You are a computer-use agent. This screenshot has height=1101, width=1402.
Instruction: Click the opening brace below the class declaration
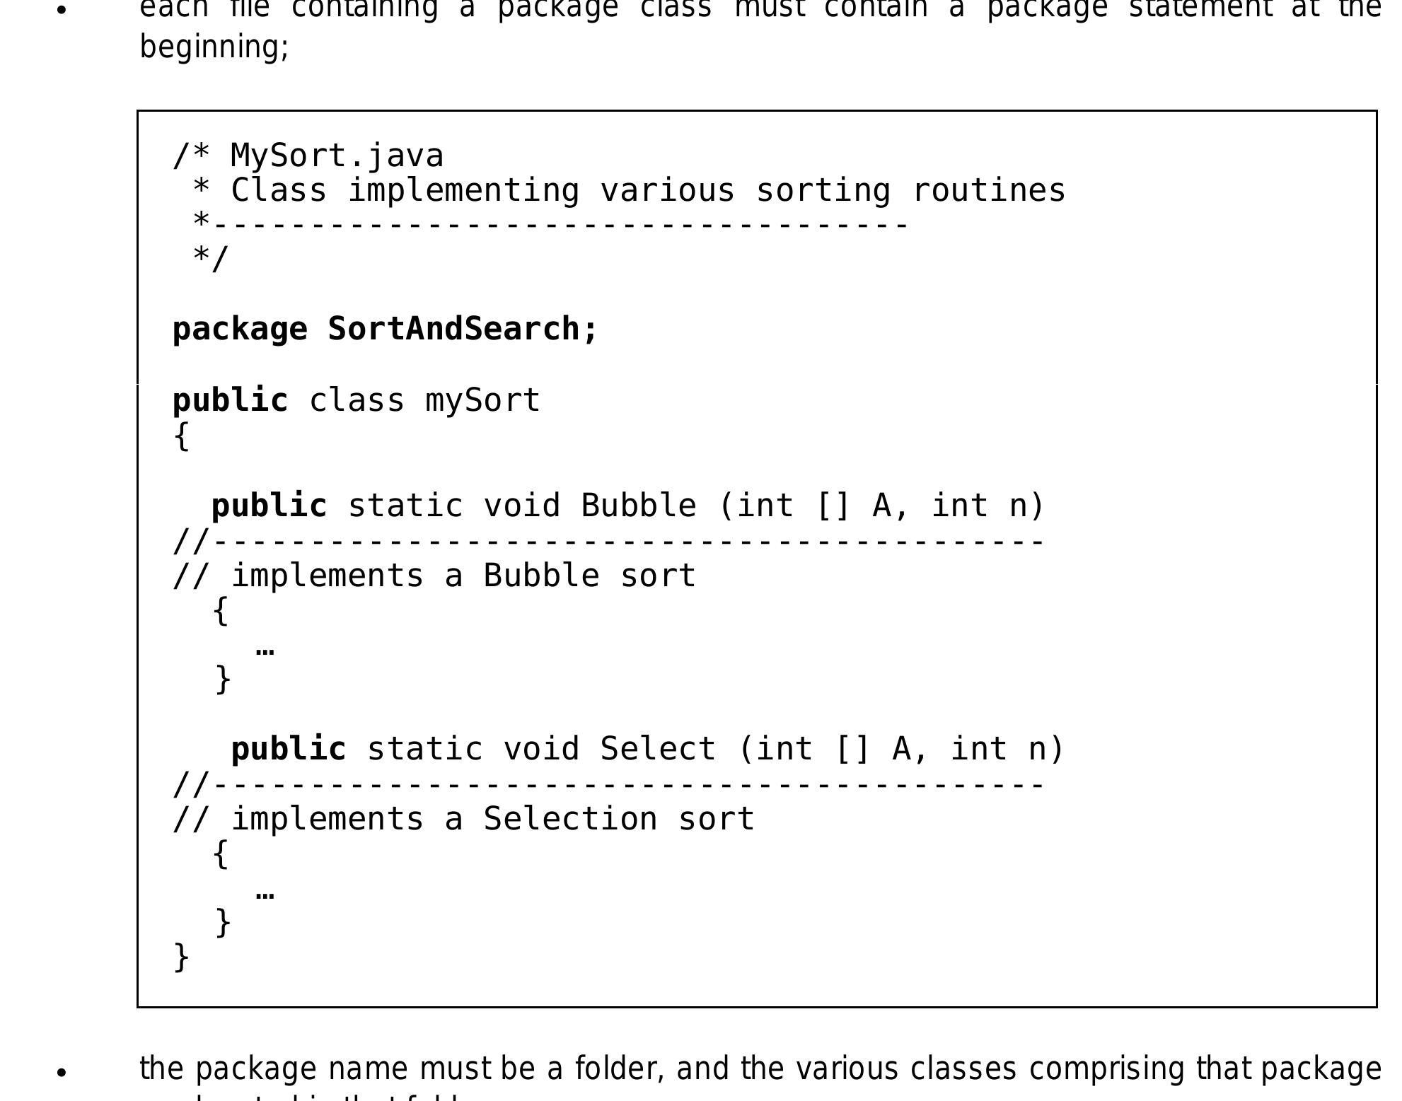tap(182, 436)
